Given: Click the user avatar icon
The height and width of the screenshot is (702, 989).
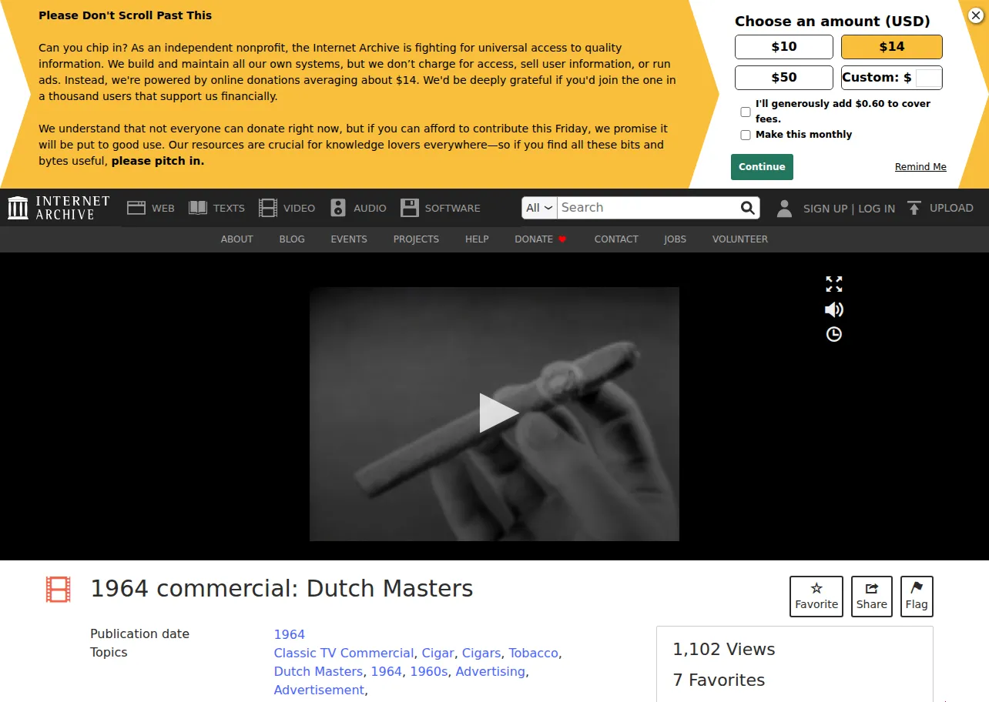Looking at the screenshot, I should point(784,208).
